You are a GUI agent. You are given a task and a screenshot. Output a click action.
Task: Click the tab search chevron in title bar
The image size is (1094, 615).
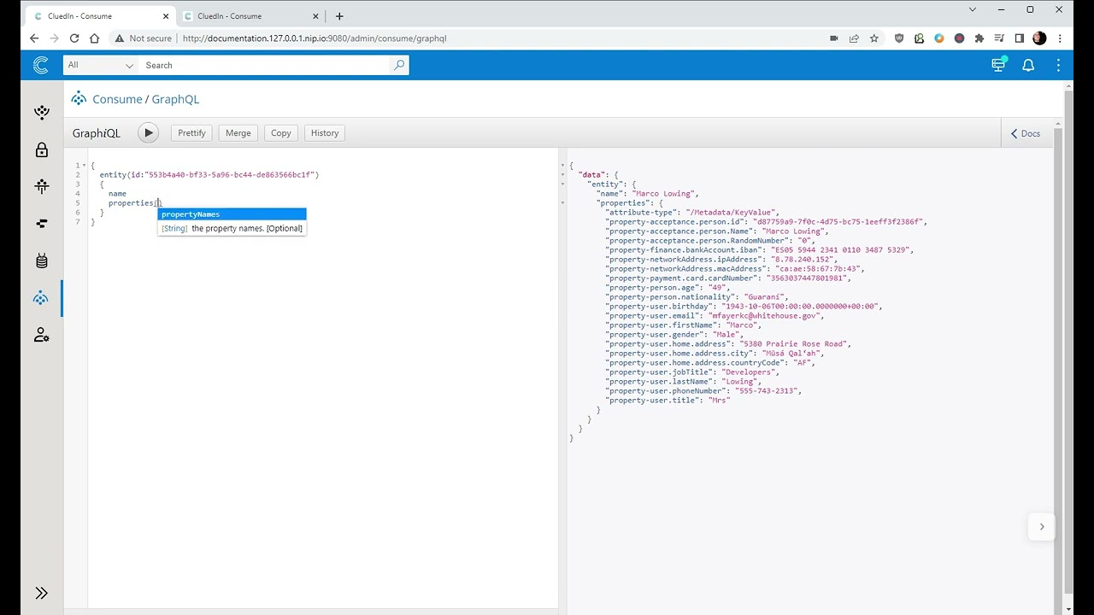click(x=972, y=9)
